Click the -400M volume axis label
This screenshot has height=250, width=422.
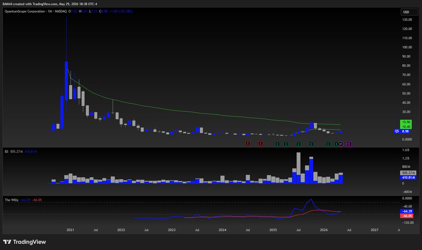click(x=407, y=192)
